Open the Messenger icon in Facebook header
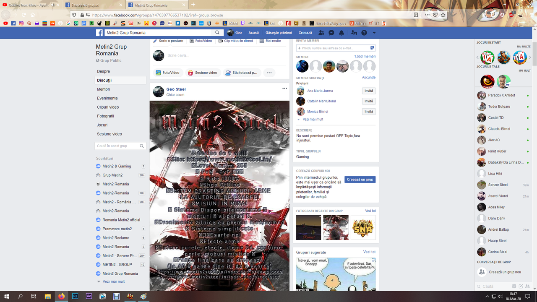 click(331, 33)
